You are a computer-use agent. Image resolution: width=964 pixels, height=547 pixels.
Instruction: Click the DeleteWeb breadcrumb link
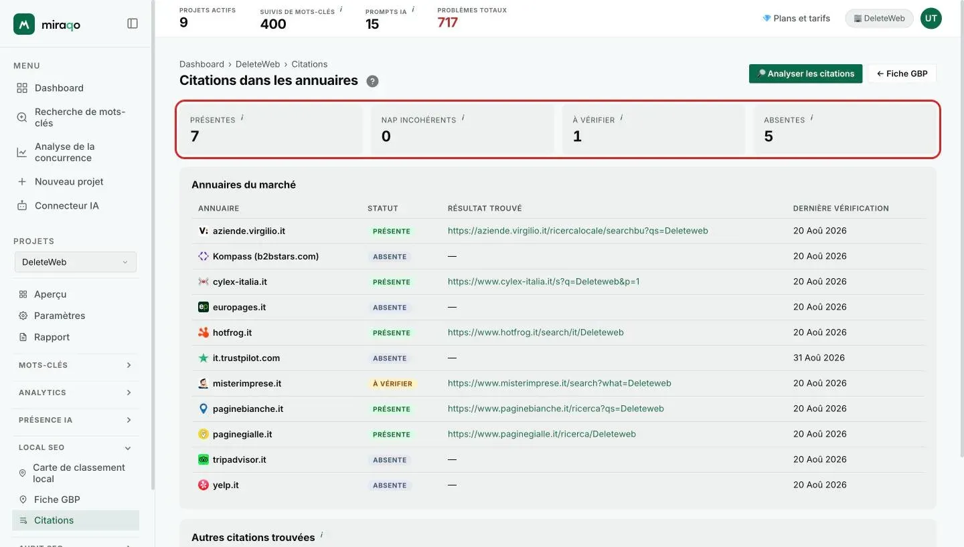point(258,64)
